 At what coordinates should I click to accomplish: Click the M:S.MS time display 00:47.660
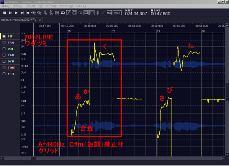coord(160,14)
